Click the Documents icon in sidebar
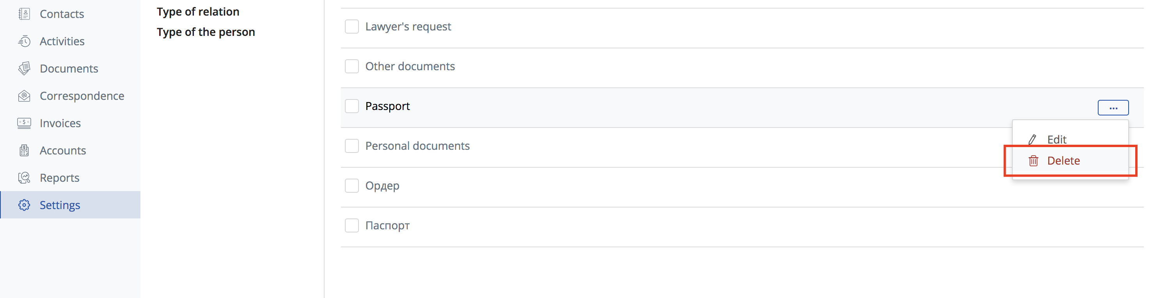This screenshot has height=298, width=1161. [x=24, y=69]
